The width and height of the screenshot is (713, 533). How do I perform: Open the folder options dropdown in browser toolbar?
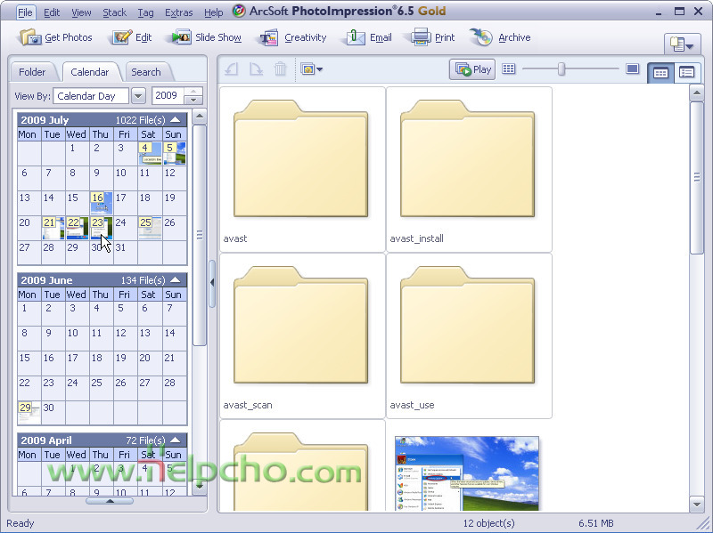tap(311, 69)
